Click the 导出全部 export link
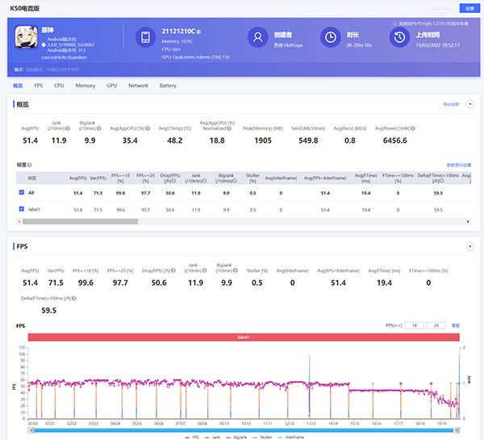Screen dimensions: 484x440 pyautogui.click(x=451, y=104)
